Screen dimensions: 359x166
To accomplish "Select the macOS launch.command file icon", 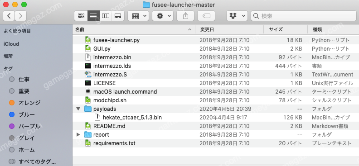I will pos(88,91).
